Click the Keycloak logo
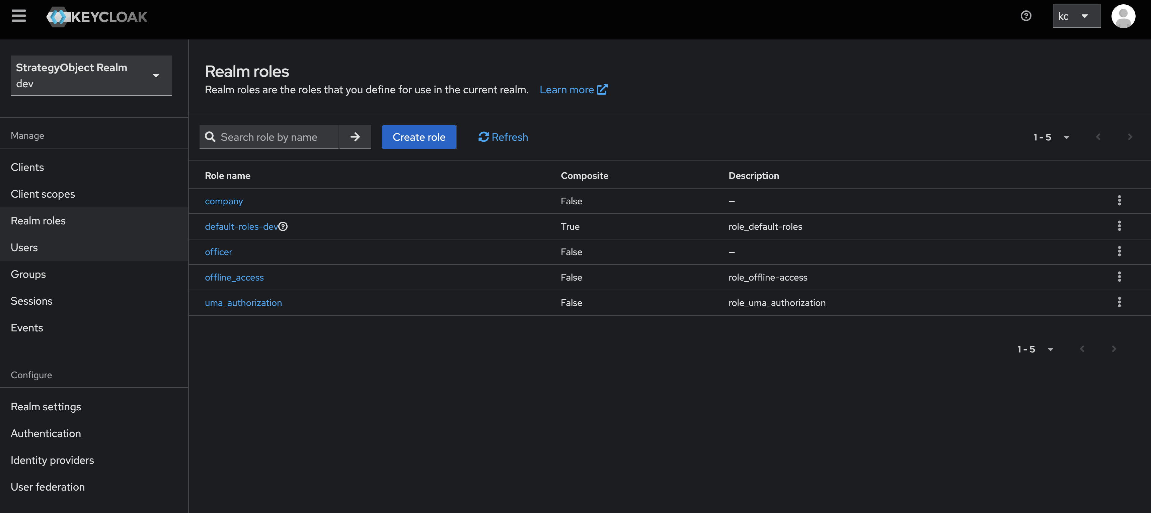The image size is (1151, 513). 97,17
